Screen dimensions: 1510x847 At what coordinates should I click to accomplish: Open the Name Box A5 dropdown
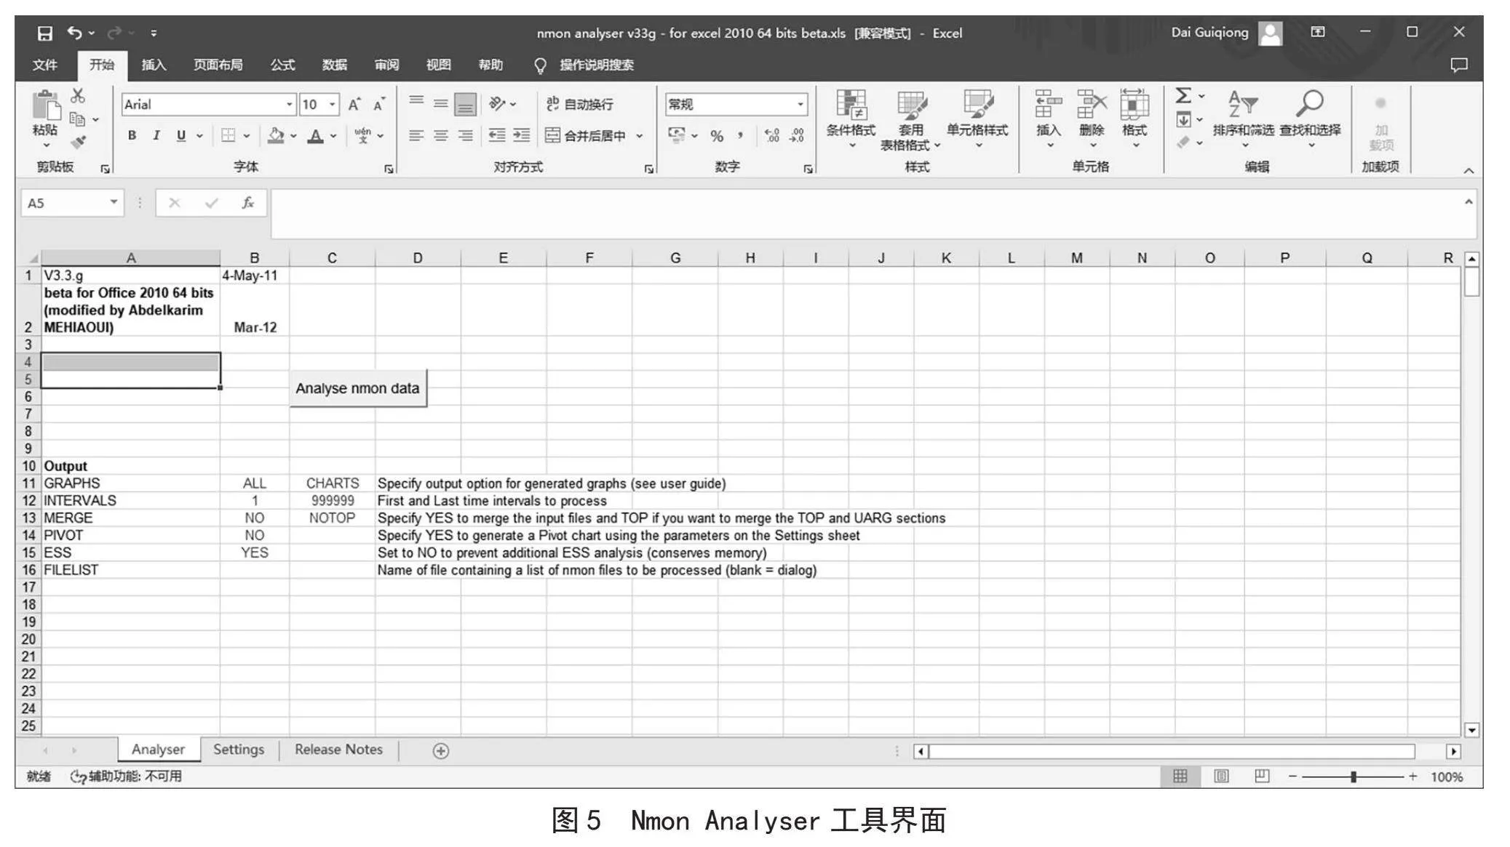(x=114, y=202)
